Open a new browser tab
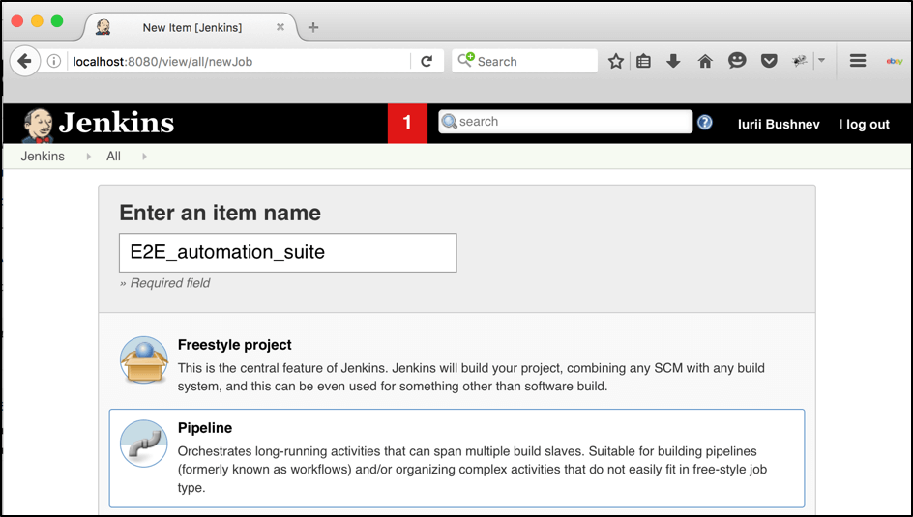The height and width of the screenshot is (517, 913). pyautogui.click(x=313, y=27)
